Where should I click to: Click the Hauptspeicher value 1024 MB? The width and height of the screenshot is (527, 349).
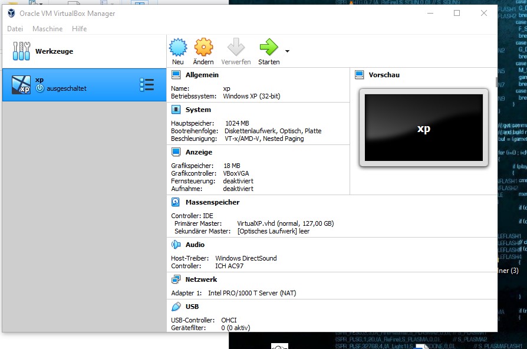tap(238, 123)
